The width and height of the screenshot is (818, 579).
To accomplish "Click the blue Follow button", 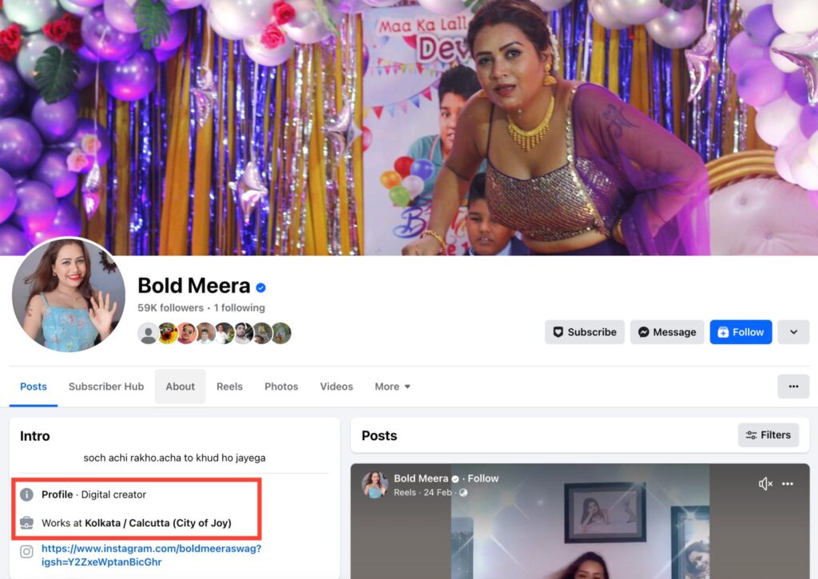I will 741,332.
